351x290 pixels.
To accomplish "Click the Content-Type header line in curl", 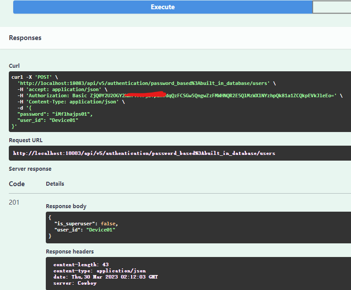I will (71, 102).
